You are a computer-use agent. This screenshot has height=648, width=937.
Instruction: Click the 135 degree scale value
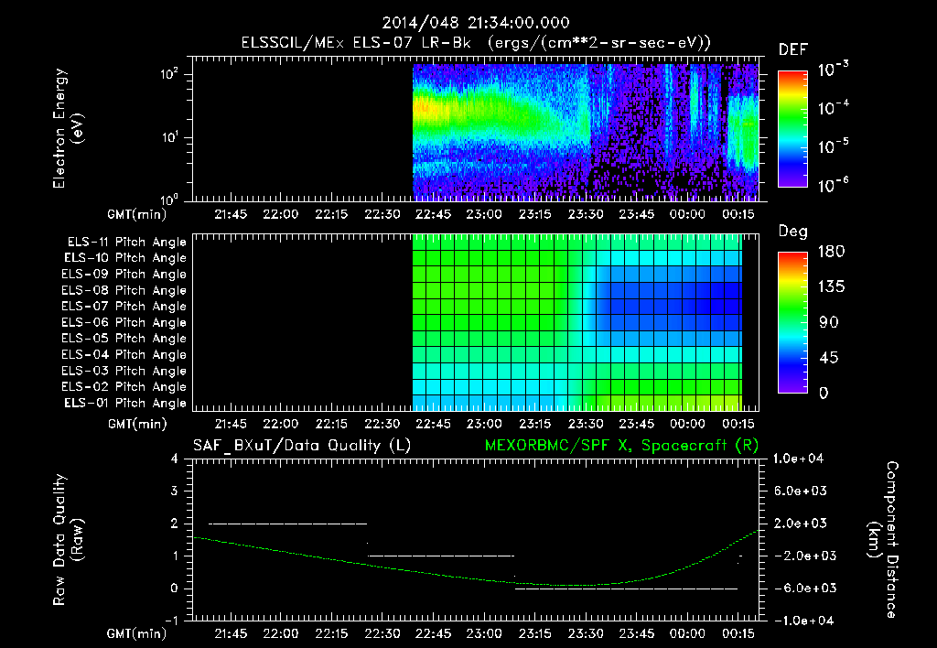pyautogui.click(x=831, y=287)
